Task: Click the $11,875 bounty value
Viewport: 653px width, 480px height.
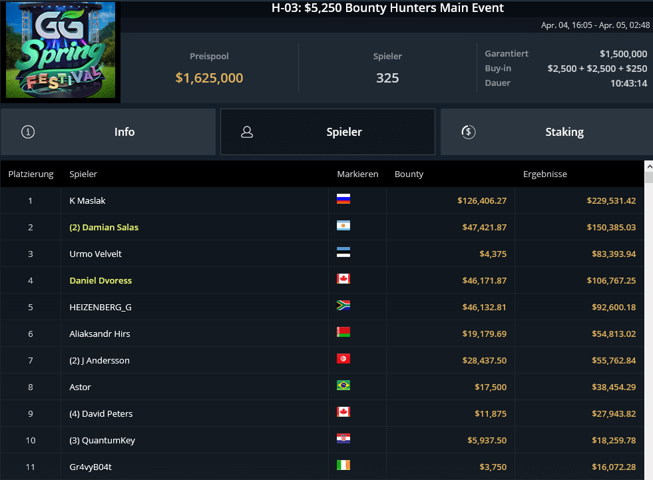Action: tap(491, 414)
